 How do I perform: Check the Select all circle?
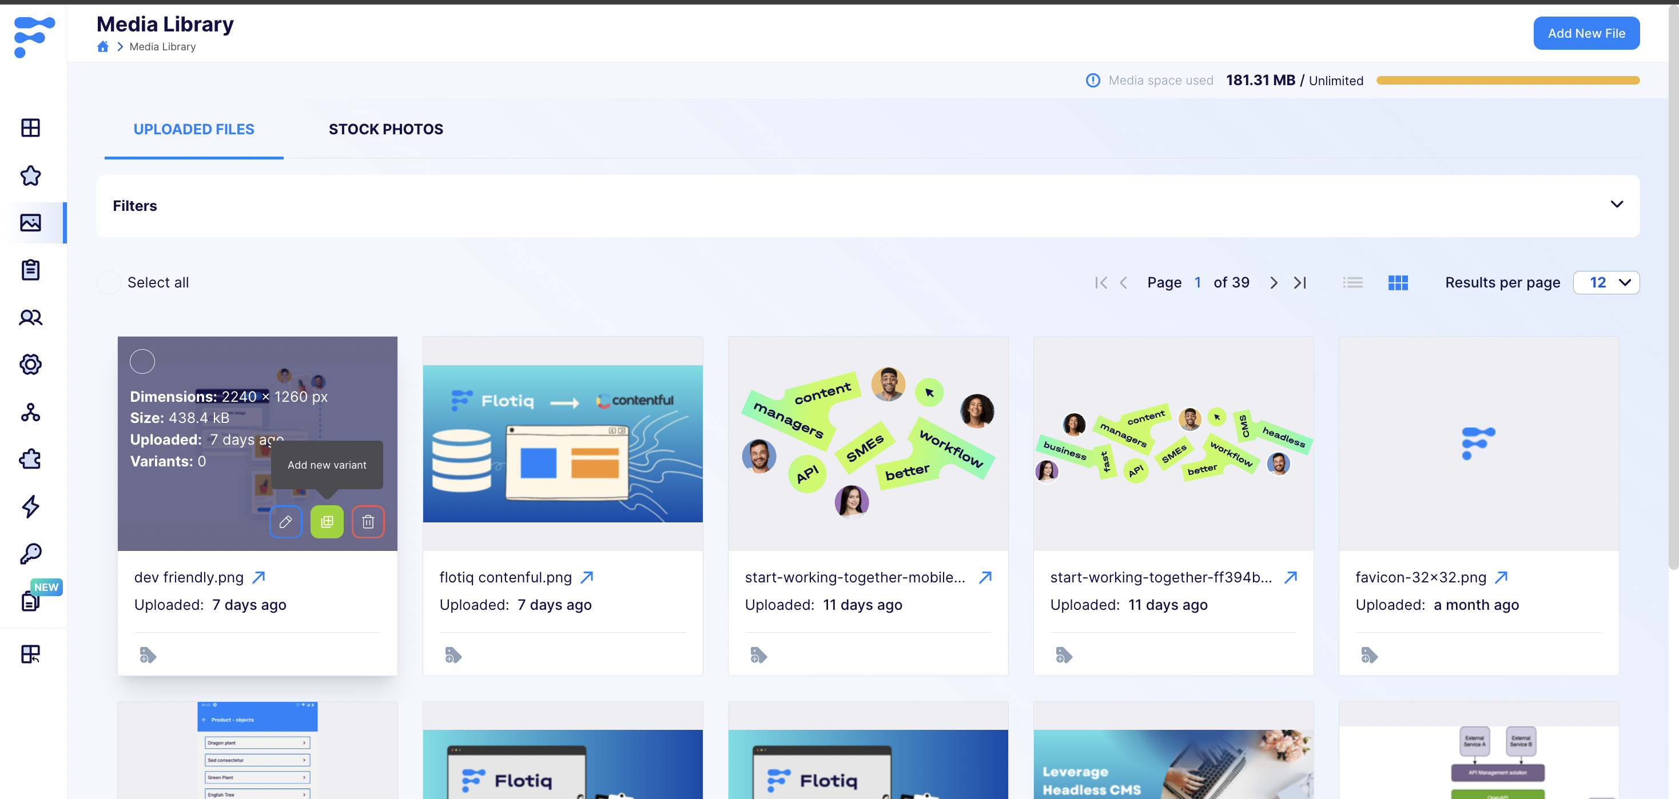click(109, 282)
